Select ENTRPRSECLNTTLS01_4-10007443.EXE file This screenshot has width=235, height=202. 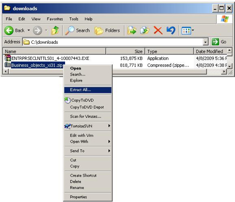coord(50,58)
